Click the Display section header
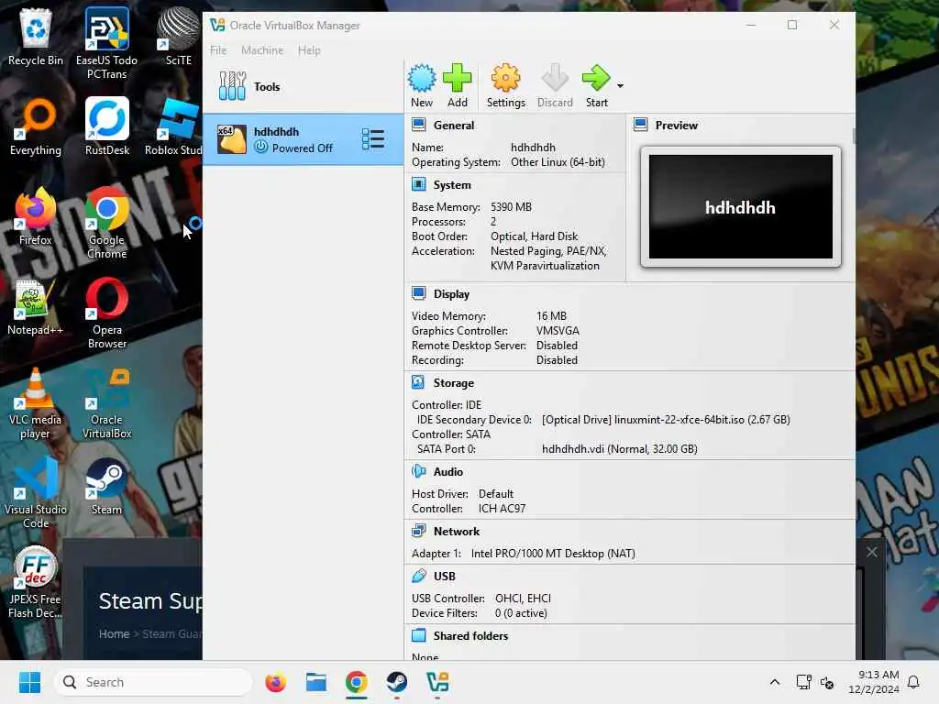Image resolution: width=939 pixels, height=704 pixels. [451, 294]
